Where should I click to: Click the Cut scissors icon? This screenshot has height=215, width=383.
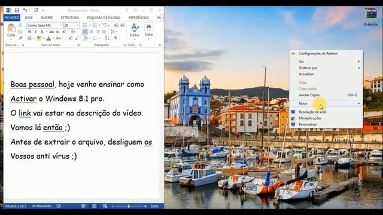(20, 25)
